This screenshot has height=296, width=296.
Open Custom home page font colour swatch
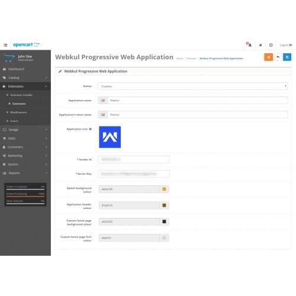coord(164,238)
